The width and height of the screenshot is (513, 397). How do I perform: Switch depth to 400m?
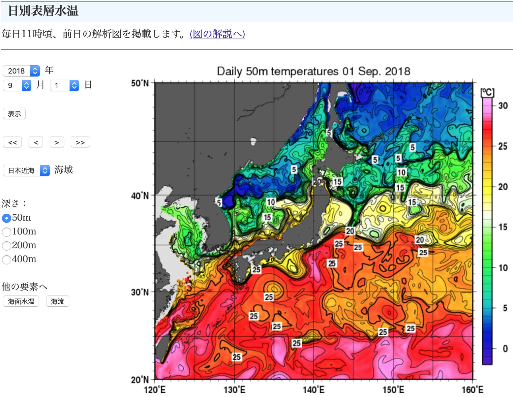[7, 260]
